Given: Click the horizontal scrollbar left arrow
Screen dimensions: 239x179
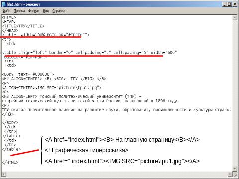Looking at the screenshot, I should [x=4, y=174].
